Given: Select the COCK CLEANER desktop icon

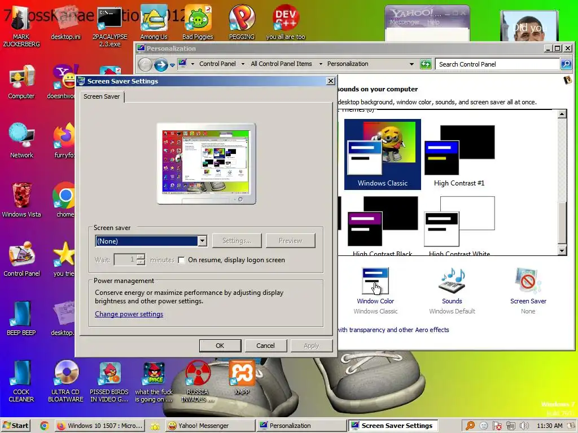Looking at the screenshot, I should coord(21,381).
